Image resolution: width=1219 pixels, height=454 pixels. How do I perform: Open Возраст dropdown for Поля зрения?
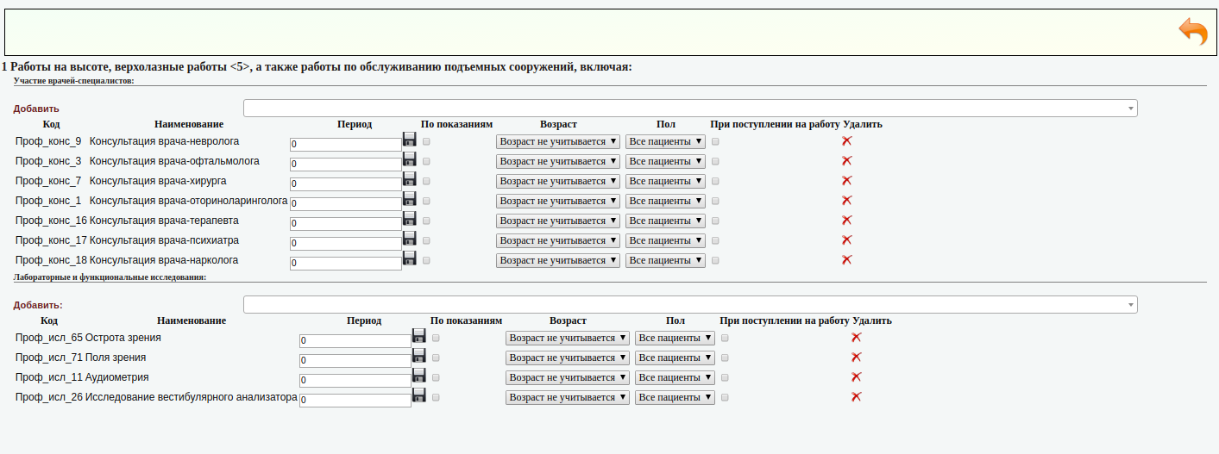tap(568, 358)
